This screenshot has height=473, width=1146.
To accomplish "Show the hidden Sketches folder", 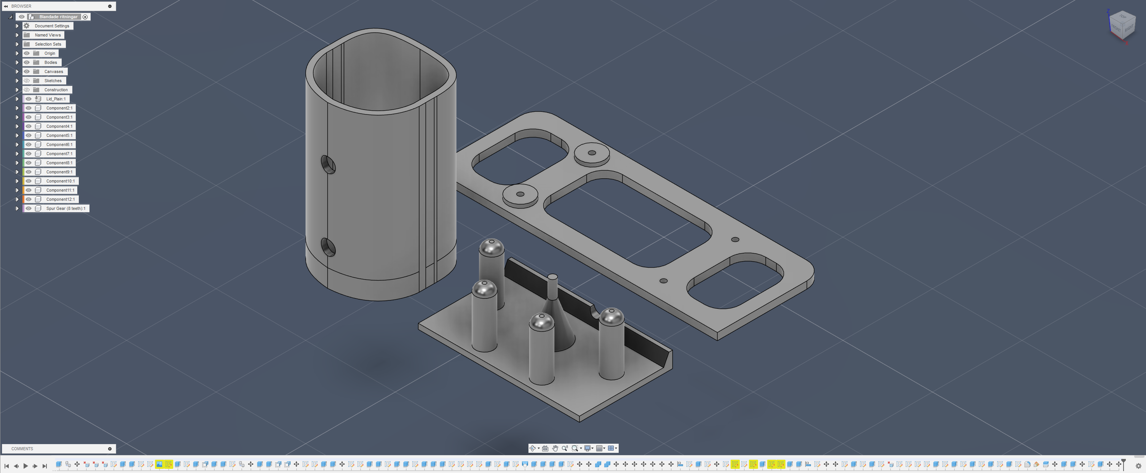I will 27,80.
